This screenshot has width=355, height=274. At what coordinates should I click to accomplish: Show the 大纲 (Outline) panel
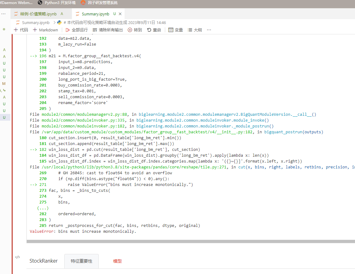(x=195, y=30)
